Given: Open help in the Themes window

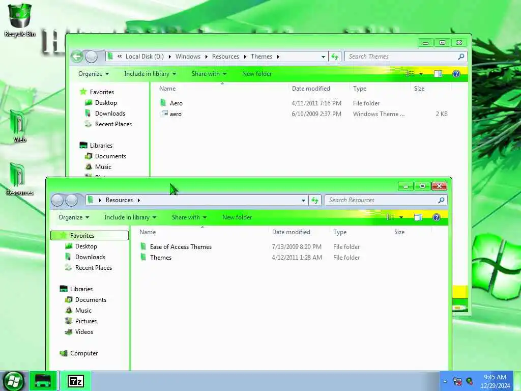Looking at the screenshot, I should 456,74.
